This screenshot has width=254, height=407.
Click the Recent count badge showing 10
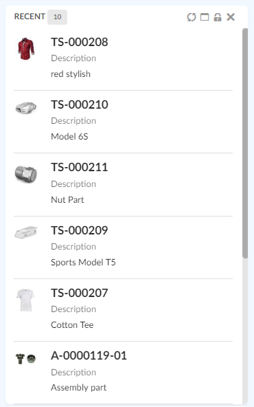pos(57,17)
